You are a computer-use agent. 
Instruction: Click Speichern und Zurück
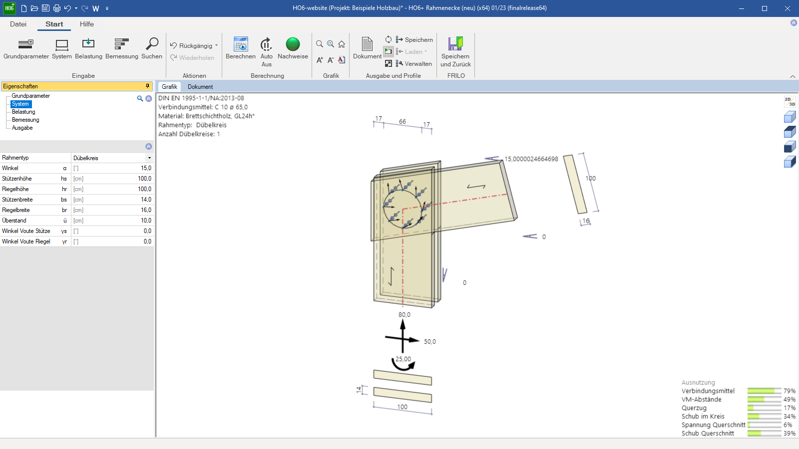point(455,52)
